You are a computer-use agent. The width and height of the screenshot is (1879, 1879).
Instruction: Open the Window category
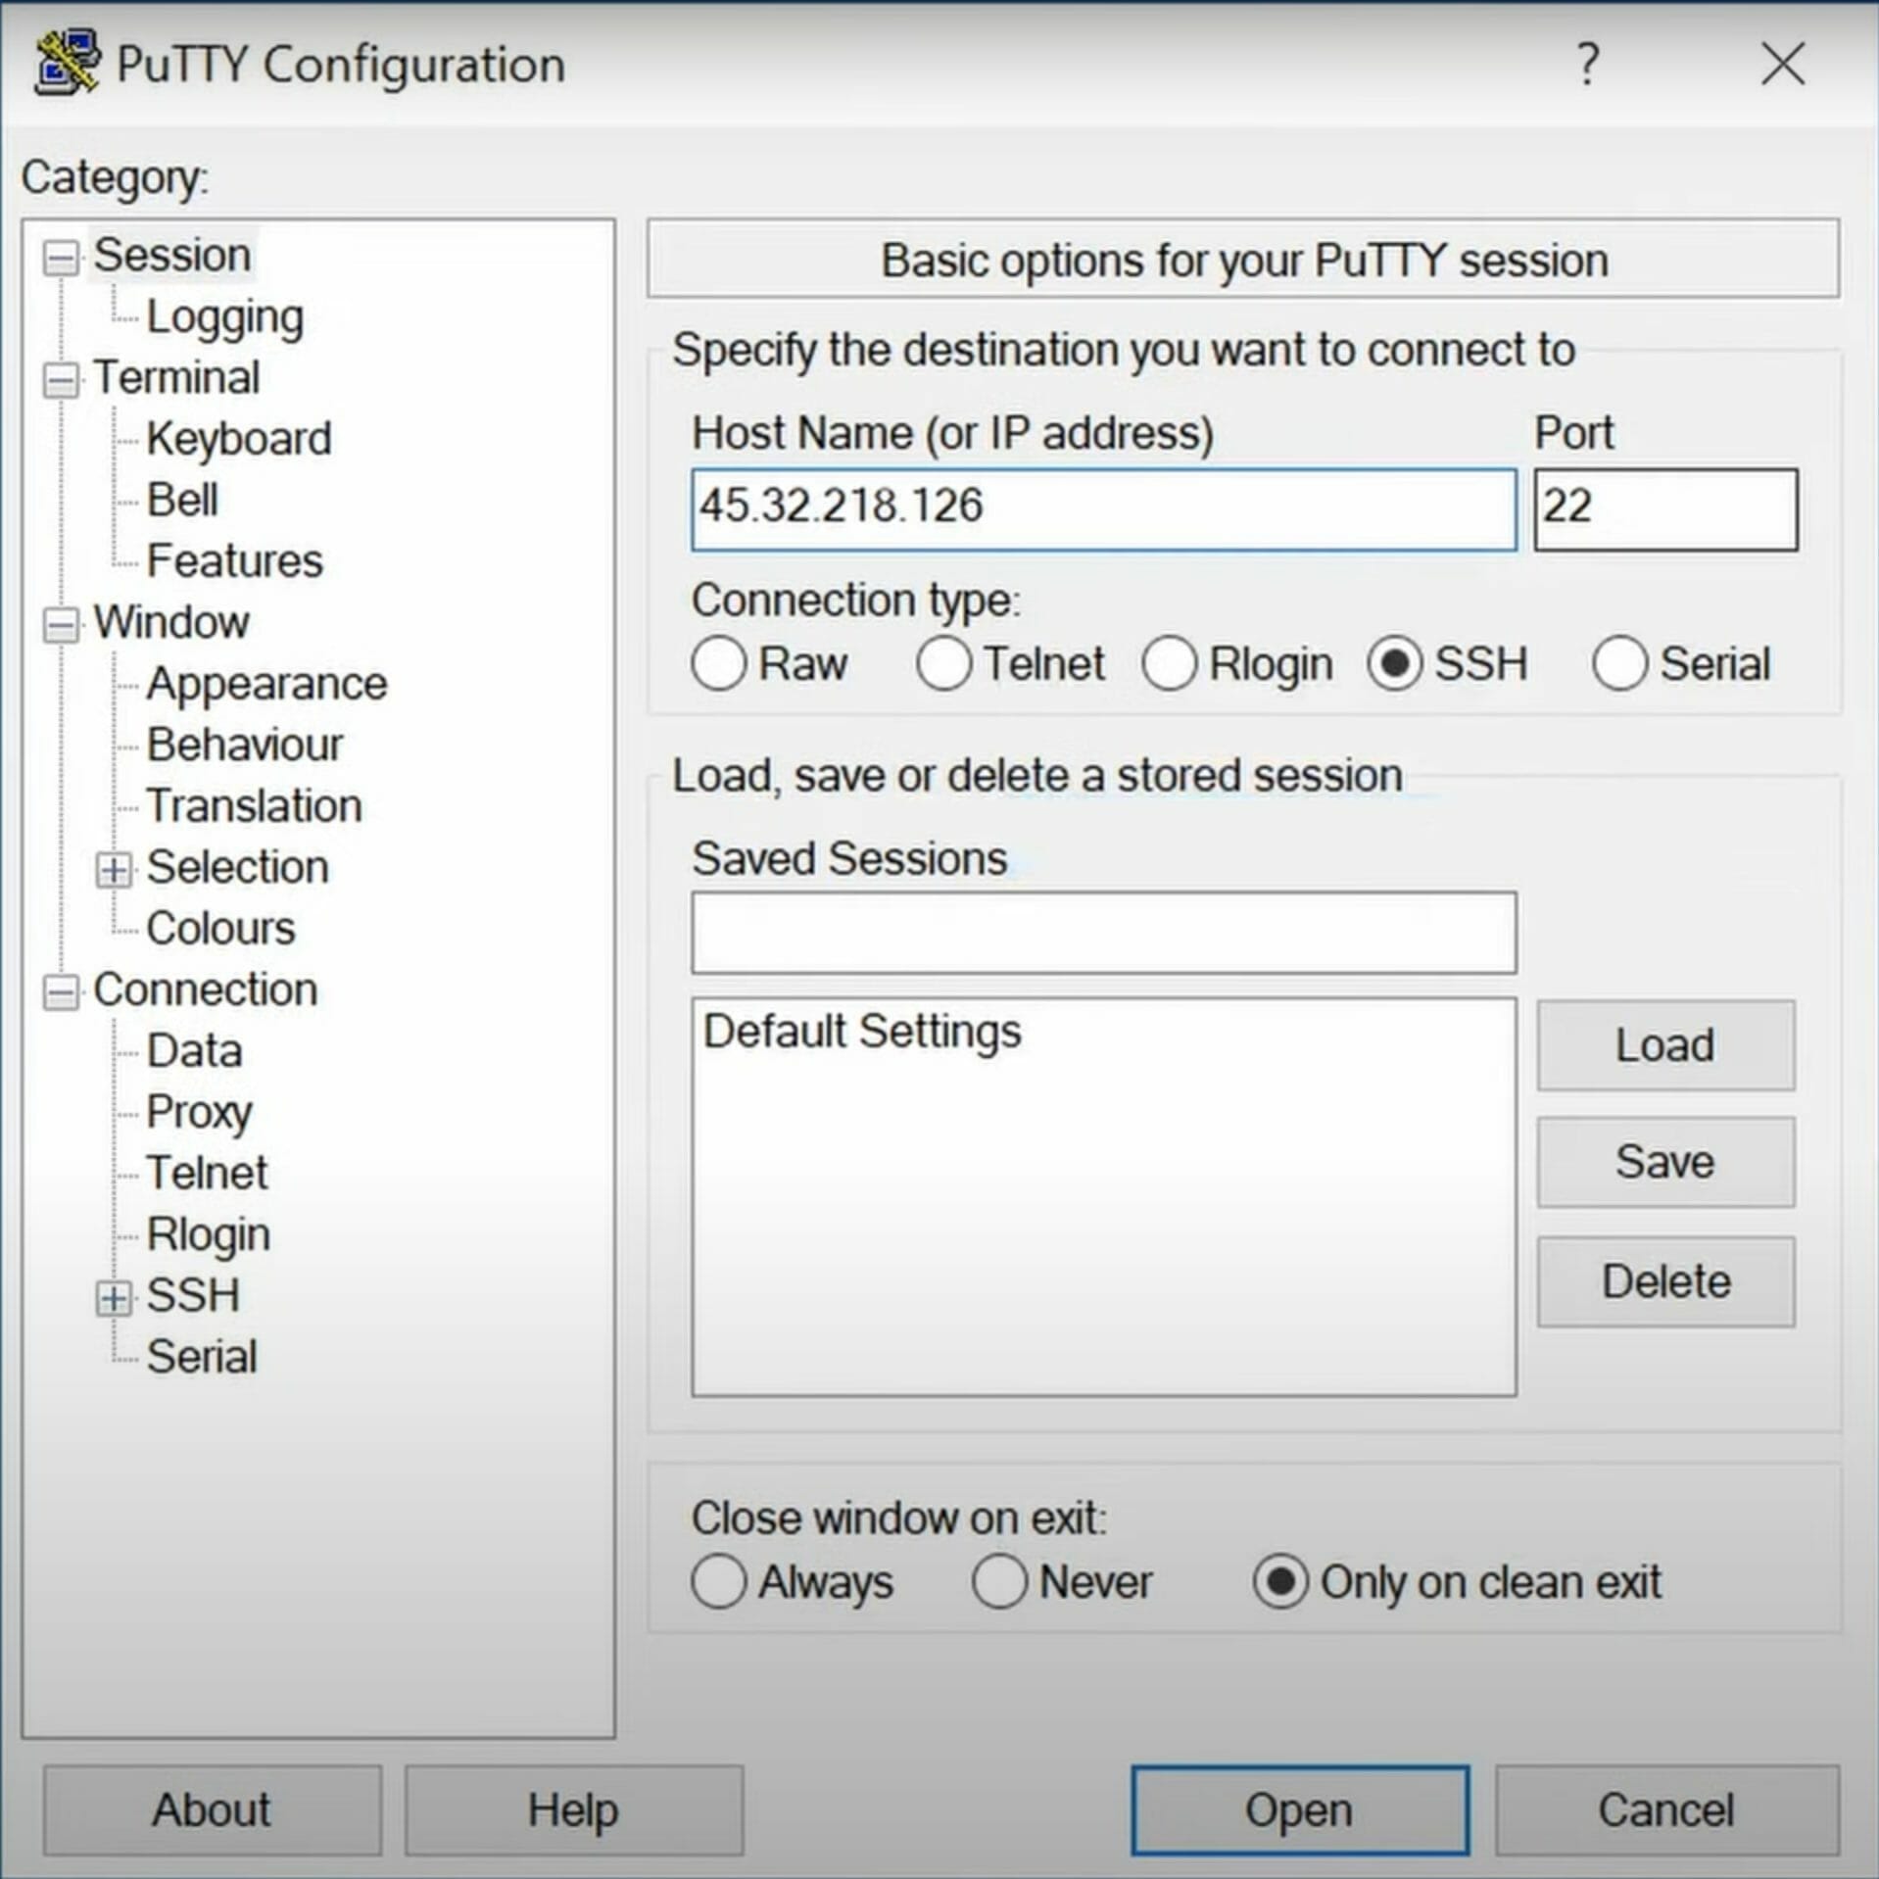pyautogui.click(x=171, y=621)
